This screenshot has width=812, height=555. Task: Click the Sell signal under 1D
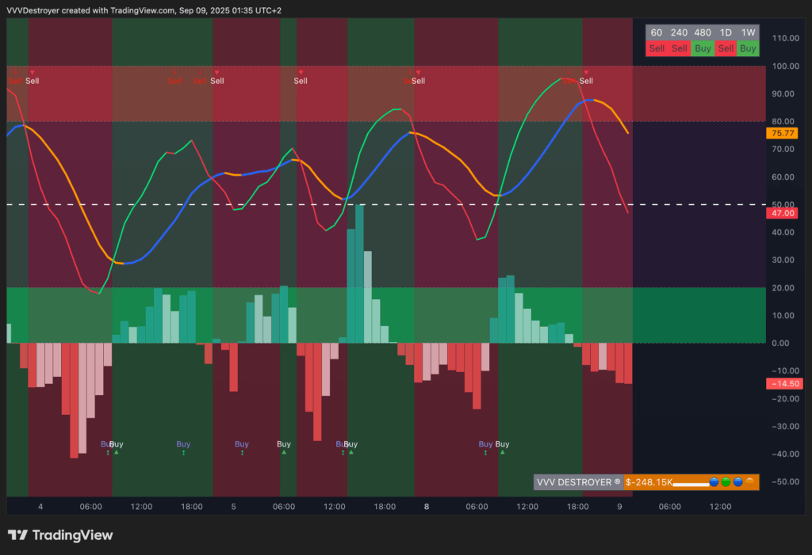pos(726,48)
